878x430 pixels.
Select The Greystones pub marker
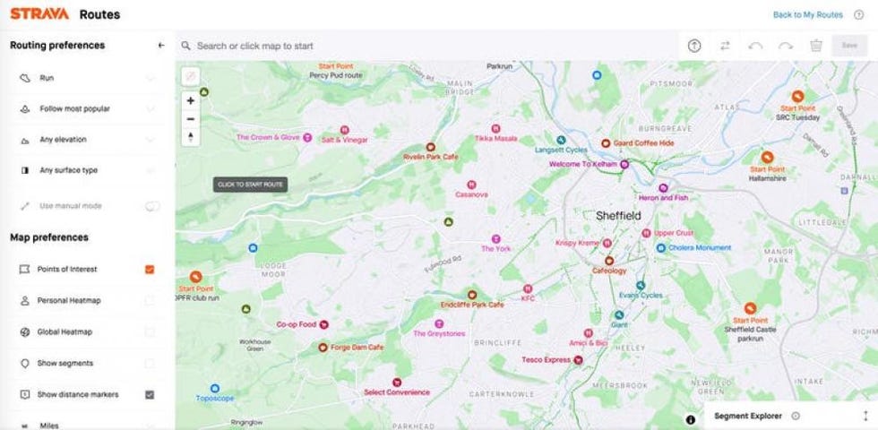(439, 323)
